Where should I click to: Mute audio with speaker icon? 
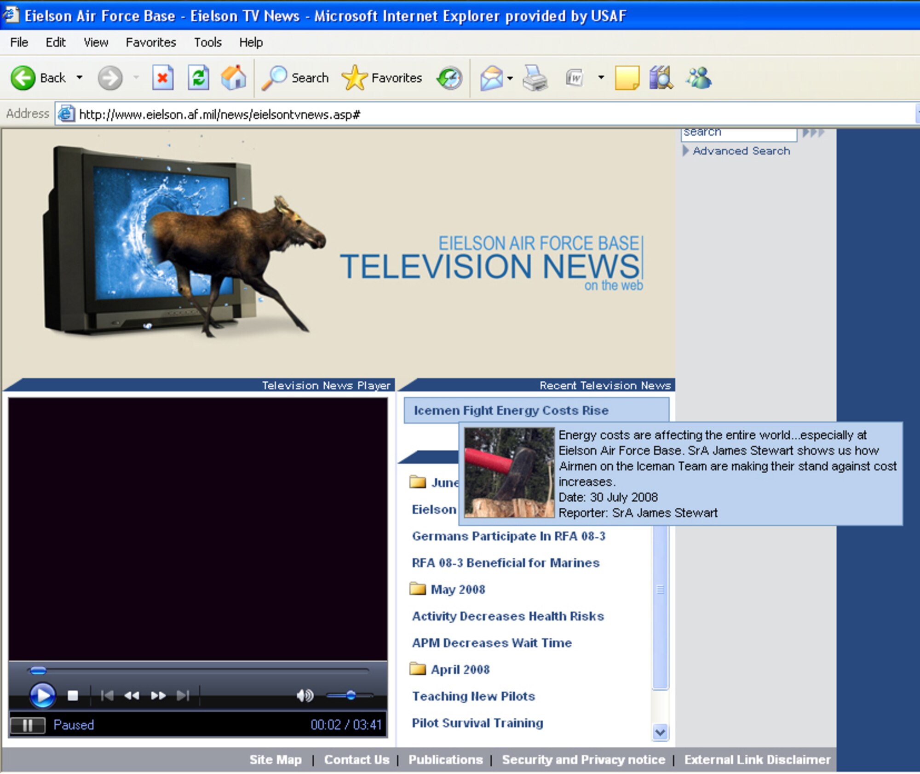(305, 696)
